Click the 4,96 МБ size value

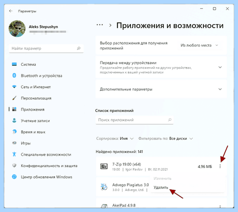pos(205,166)
